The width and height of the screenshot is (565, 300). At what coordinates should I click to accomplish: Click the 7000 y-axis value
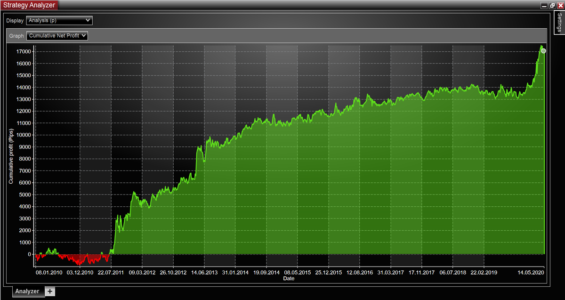[25, 171]
